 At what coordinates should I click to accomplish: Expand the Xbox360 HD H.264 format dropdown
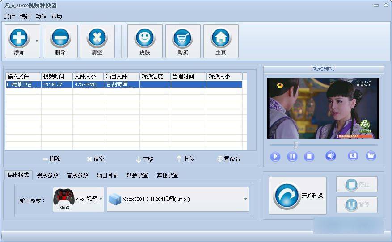coord(245,199)
